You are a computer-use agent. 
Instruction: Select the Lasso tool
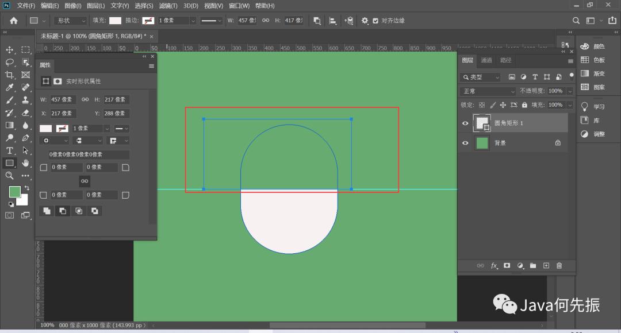pyautogui.click(x=10, y=63)
